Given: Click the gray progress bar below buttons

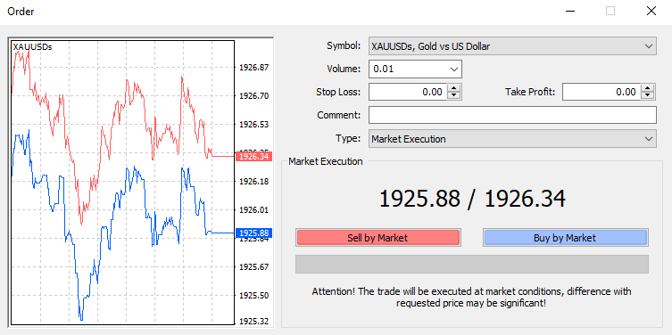Looking at the screenshot, I should click(471, 264).
